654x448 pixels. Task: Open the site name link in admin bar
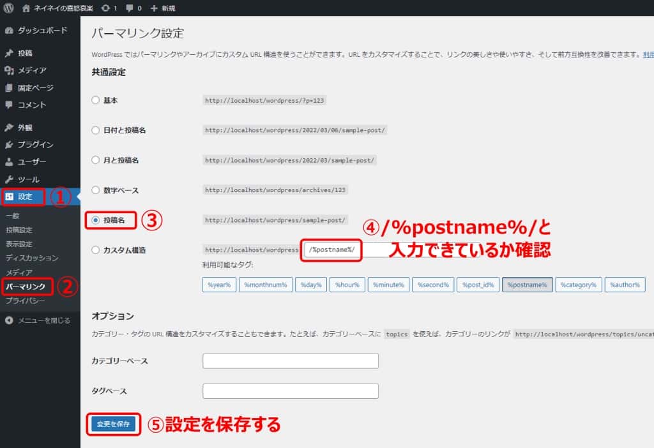(63, 8)
